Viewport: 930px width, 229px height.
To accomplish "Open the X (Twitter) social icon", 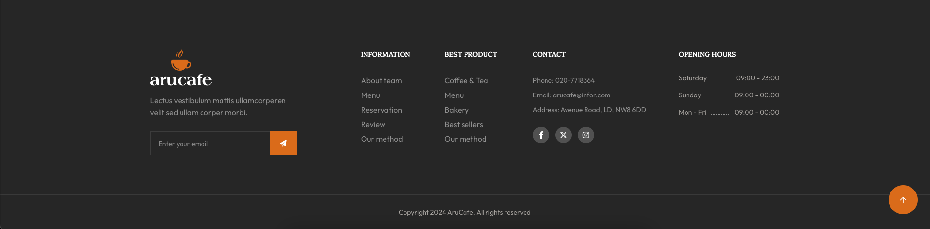I will coord(563,135).
